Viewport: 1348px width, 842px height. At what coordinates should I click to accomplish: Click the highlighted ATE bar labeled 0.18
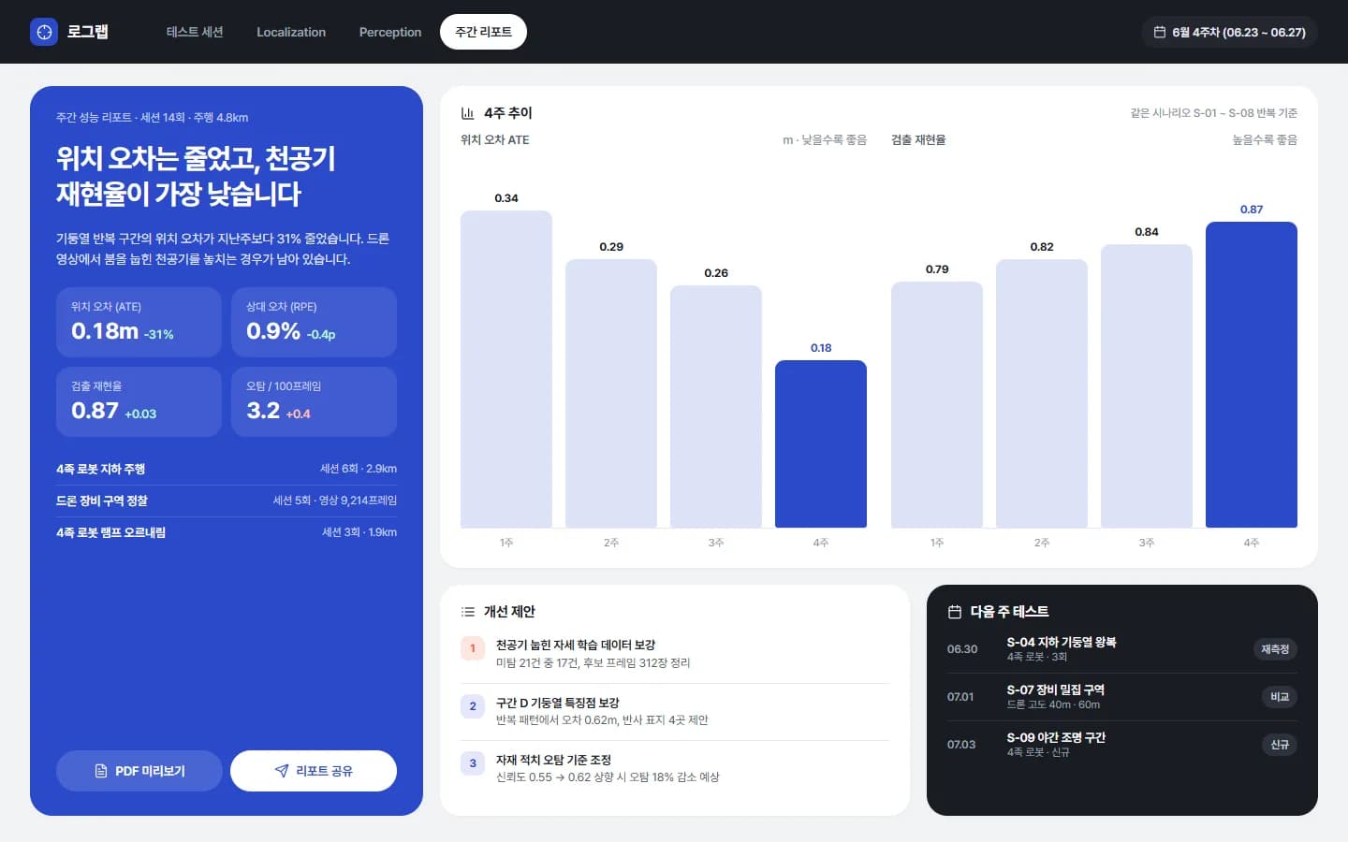pyautogui.click(x=821, y=444)
